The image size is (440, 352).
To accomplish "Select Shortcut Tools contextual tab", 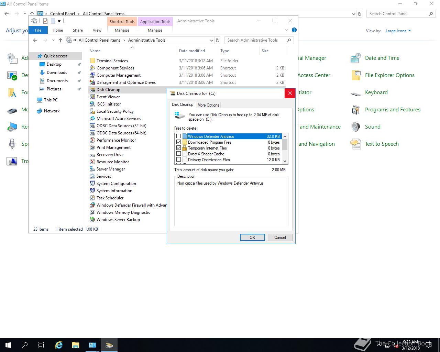I will (122, 22).
